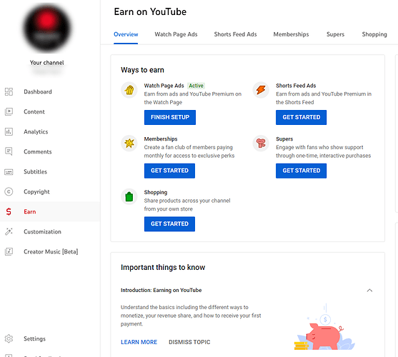Click the Creator Music note icon
398x357 pixels.
click(9, 251)
